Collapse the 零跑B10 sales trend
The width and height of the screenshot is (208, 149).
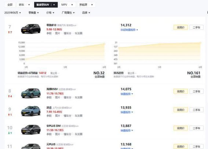point(129,30)
